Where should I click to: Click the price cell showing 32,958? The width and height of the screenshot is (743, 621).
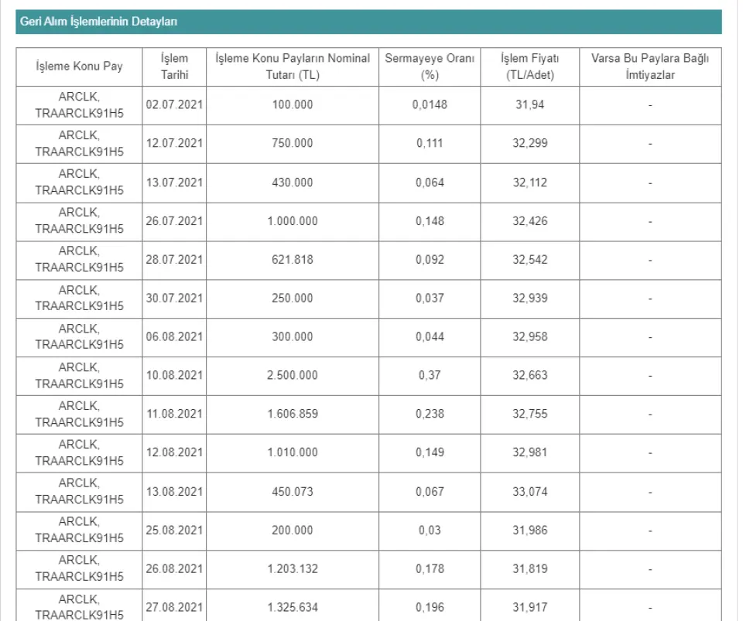(x=529, y=337)
